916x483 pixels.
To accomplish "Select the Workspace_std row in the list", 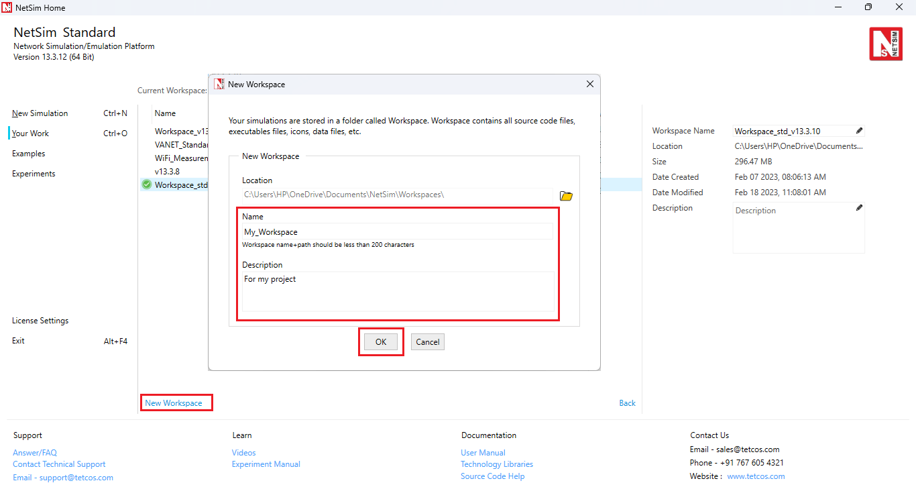I will (181, 185).
